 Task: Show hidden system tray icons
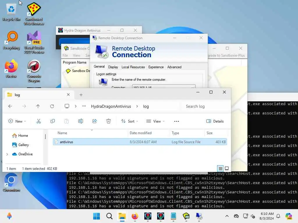227,216
